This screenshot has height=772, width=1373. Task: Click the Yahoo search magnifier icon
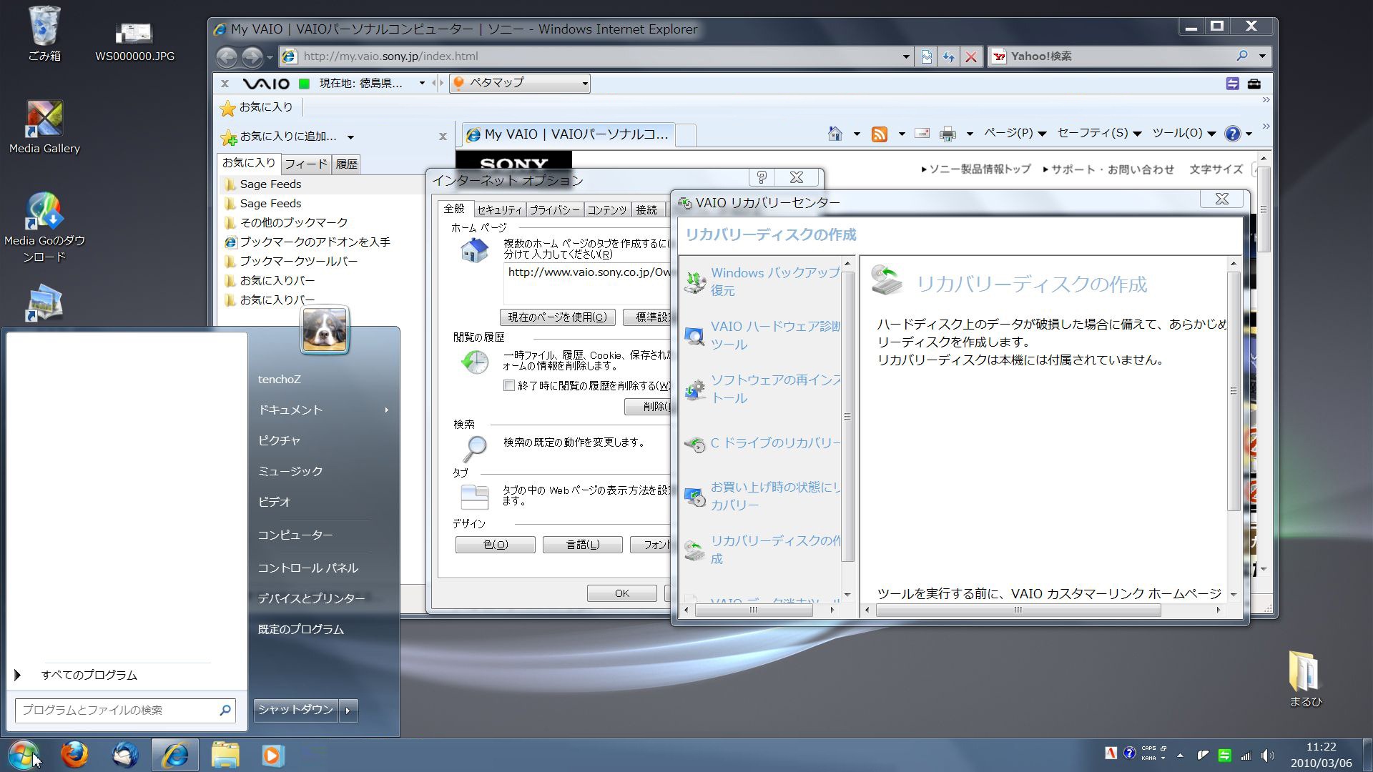pos(1242,56)
